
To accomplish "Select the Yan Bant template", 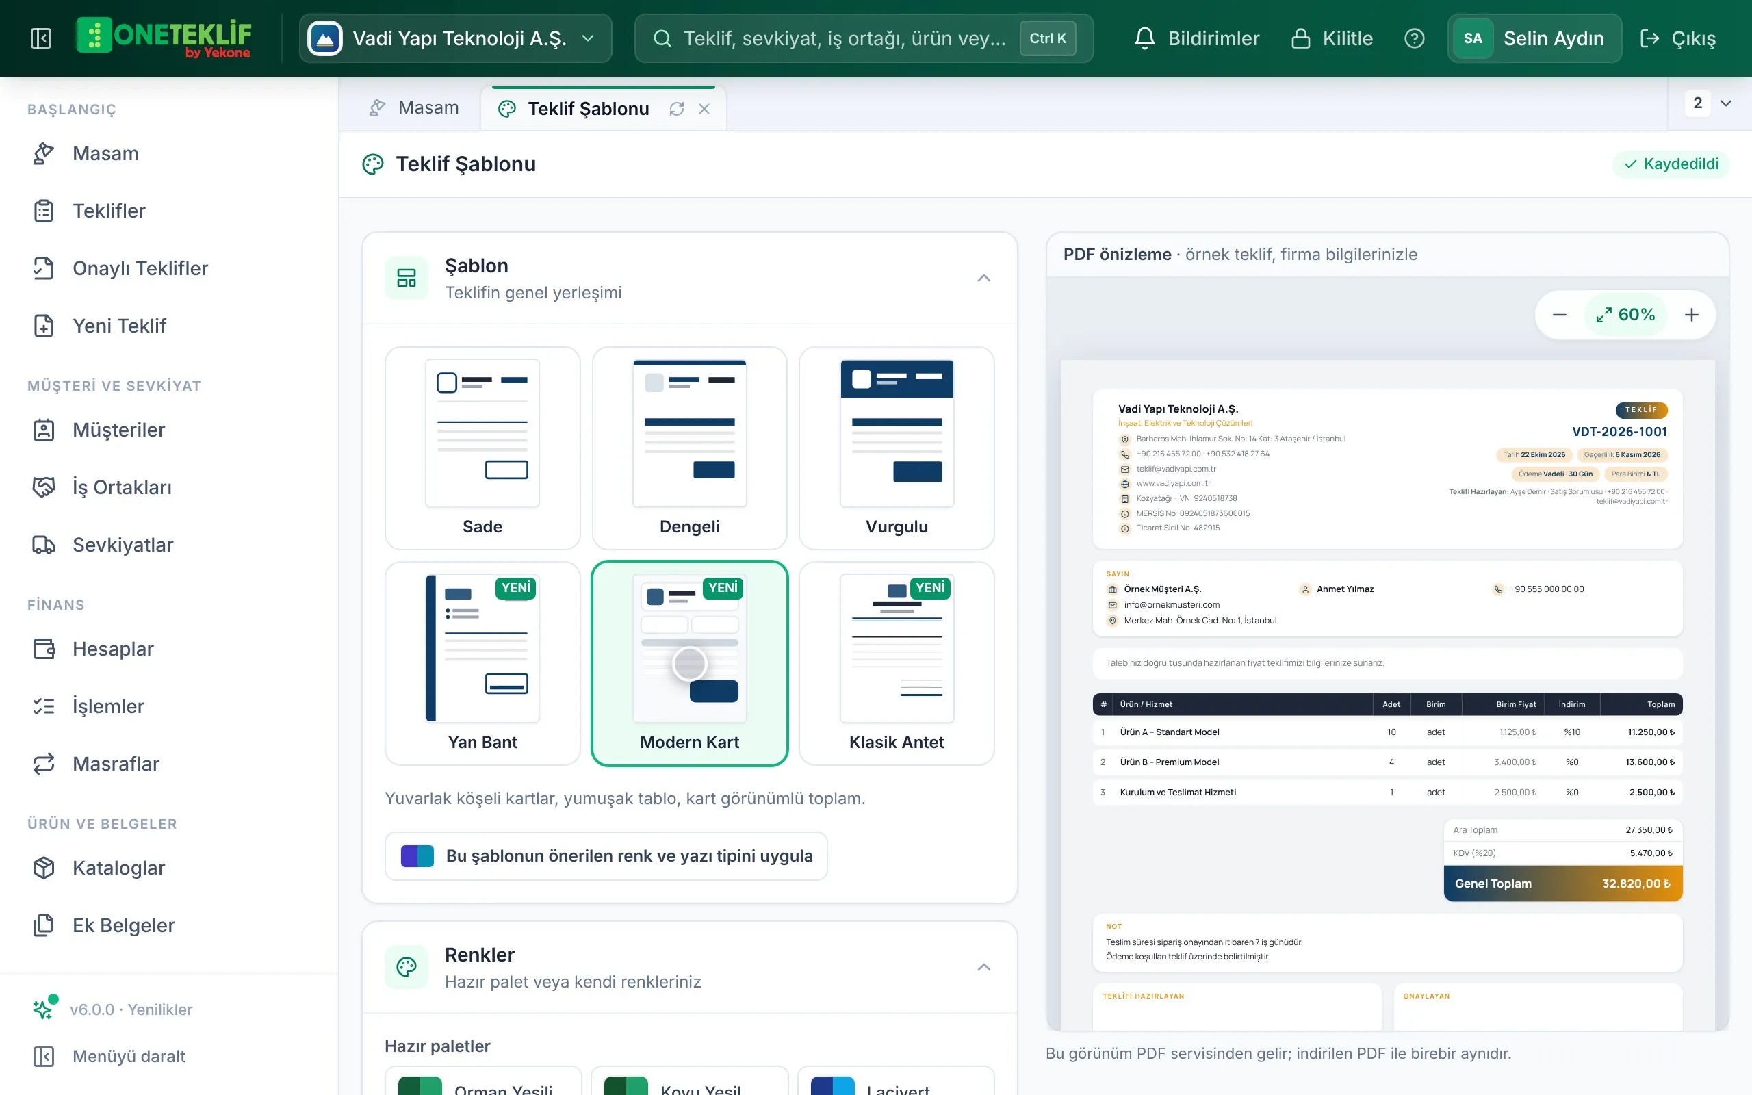I will tap(482, 663).
